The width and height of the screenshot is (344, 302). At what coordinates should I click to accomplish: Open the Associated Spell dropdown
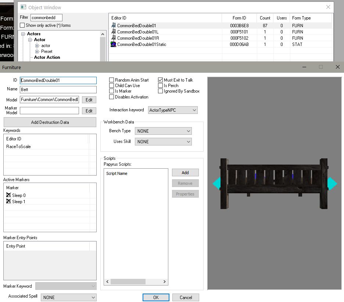69,298
